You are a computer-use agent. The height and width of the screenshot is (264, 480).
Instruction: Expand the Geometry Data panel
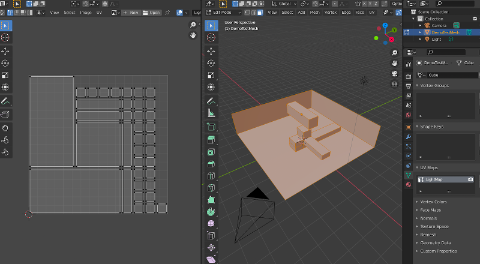pos(436,242)
